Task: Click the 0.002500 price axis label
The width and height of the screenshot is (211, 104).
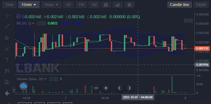Action: click(x=202, y=14)
